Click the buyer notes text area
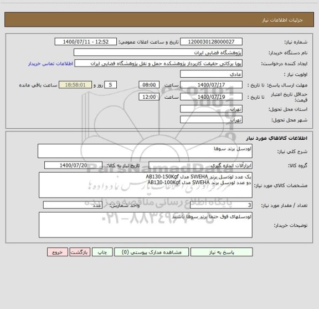Viewport: 319px width, 309px height. 146,225
